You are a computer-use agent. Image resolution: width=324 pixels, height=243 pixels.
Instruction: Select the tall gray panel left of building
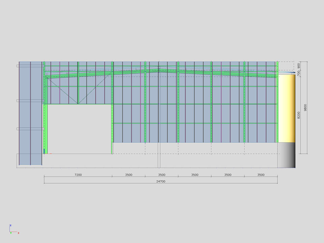(30, 113)
